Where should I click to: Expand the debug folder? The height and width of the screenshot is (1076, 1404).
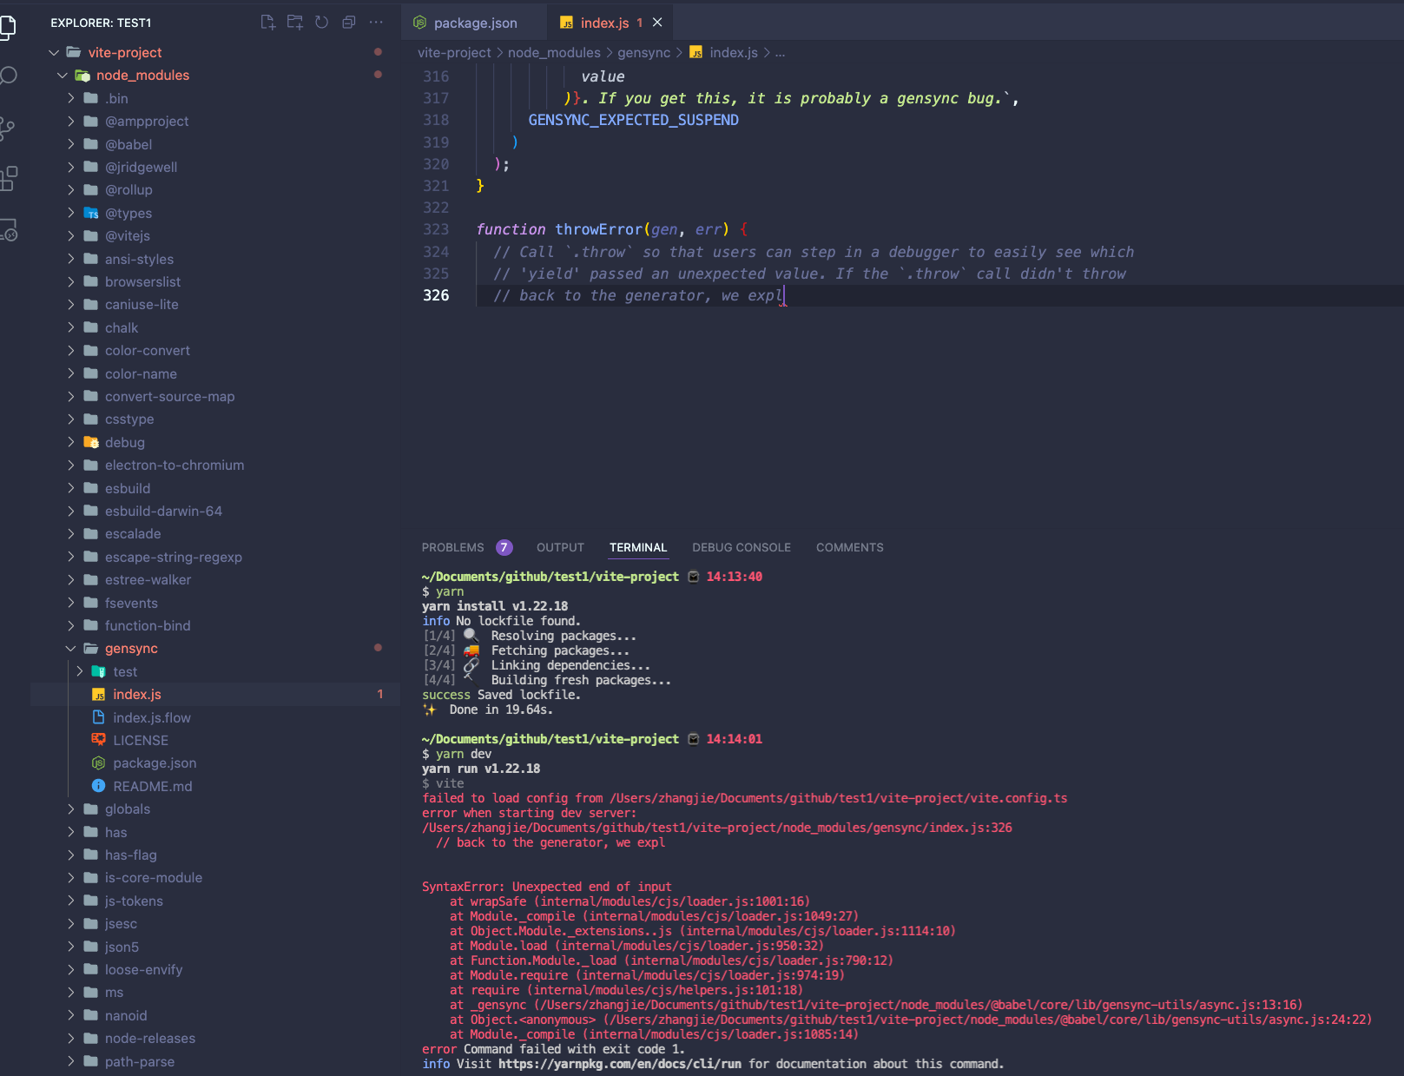pyautogui.click(x=71, y=442)
